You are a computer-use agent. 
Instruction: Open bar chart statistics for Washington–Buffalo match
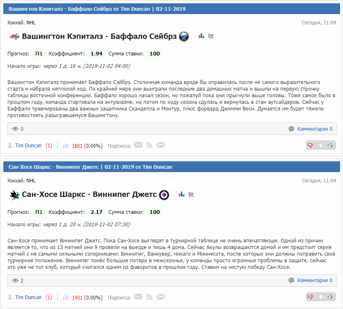[201, 36]
